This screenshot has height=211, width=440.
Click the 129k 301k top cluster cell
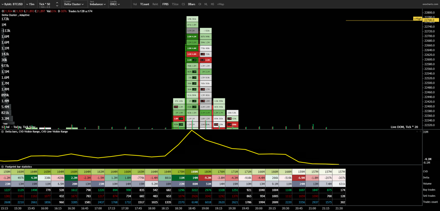point(192,19)
